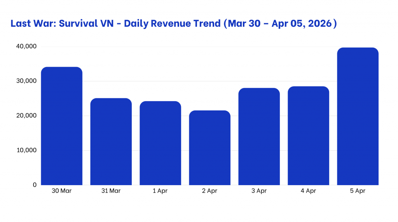Select the 4 Apr revenue bar

click(308, 136)
